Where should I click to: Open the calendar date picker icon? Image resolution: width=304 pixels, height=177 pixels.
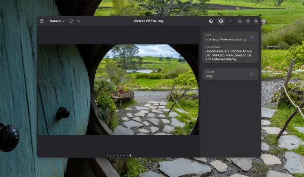[x=42, y=21]
